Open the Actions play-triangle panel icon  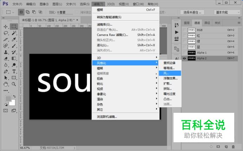pyautogui.click(x=177, y=32)
